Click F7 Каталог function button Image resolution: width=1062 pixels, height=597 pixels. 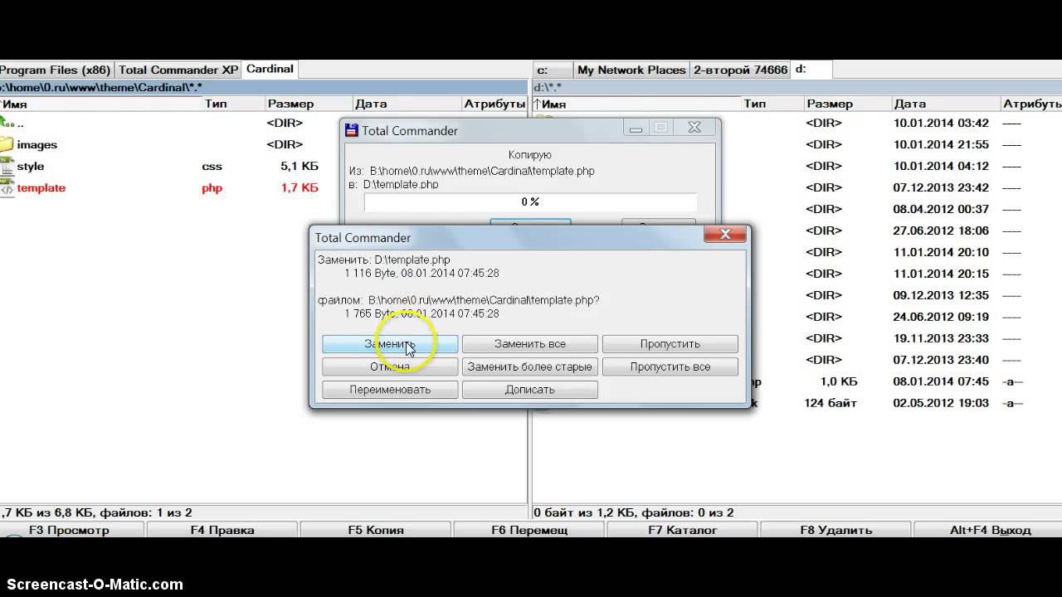coord(683,530)
